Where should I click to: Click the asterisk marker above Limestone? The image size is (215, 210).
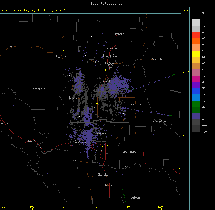coord(38,86)
